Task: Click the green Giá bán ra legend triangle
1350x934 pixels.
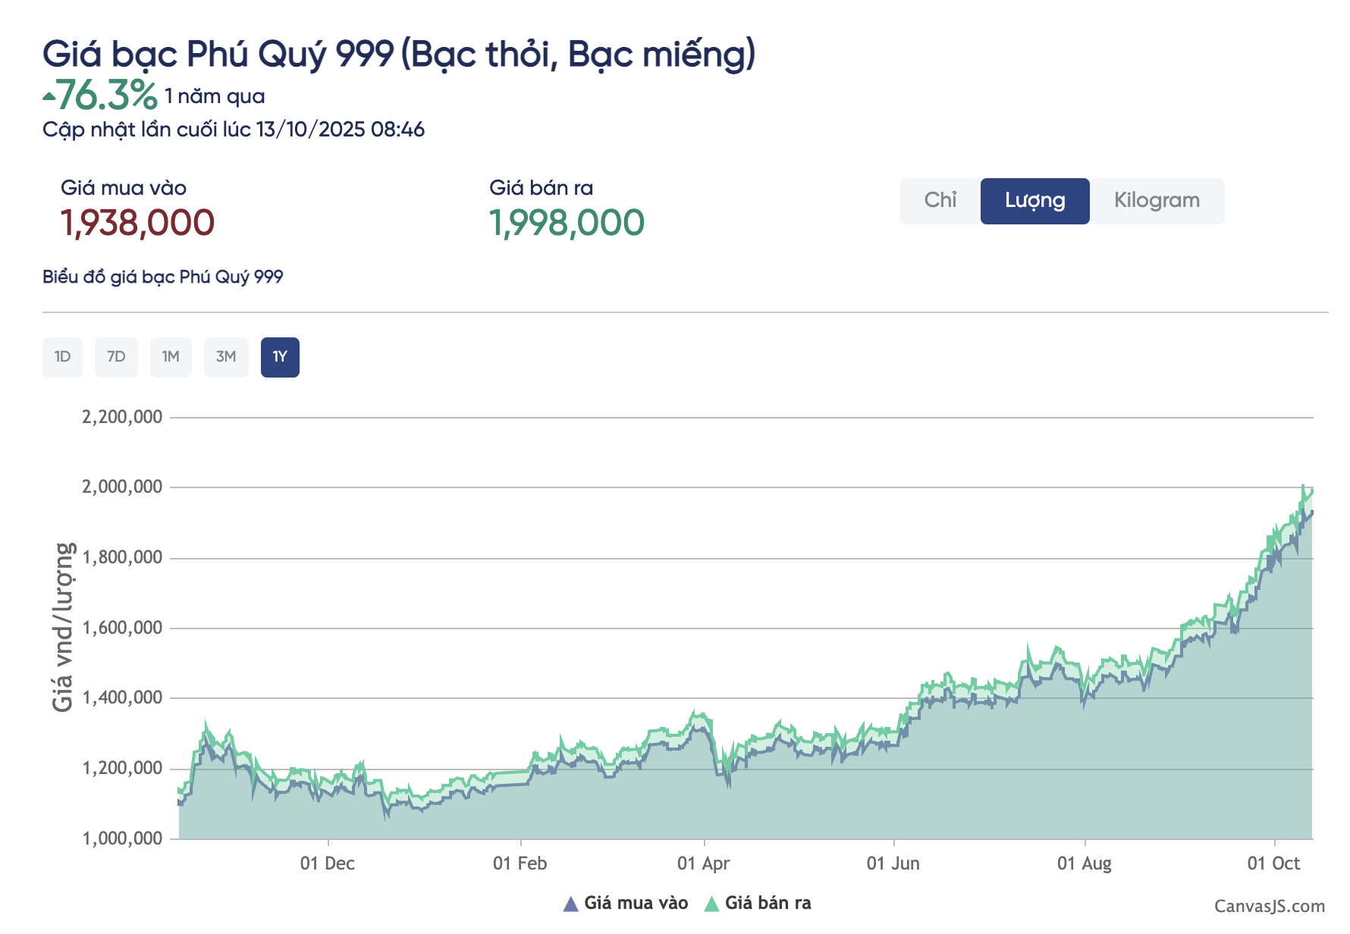Action: 711,904
